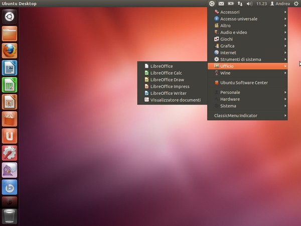Image resolution: width=301 pixels, height=226 pixels.
Task: Open the Giochi menu category
Action: pyautogui.click(x=247, y=39)
